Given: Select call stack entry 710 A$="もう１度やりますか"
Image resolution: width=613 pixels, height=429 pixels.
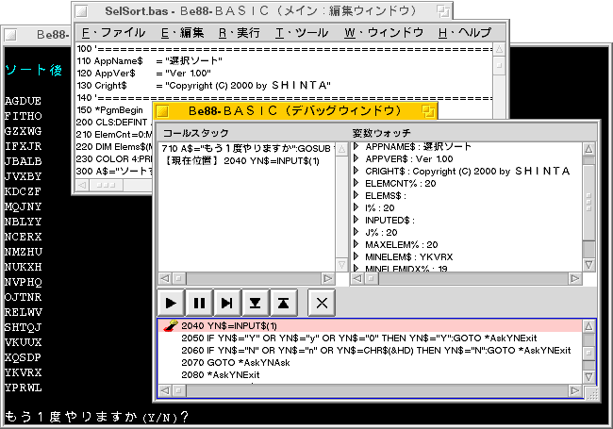Looking at the screenshot, I should [246, 148].
